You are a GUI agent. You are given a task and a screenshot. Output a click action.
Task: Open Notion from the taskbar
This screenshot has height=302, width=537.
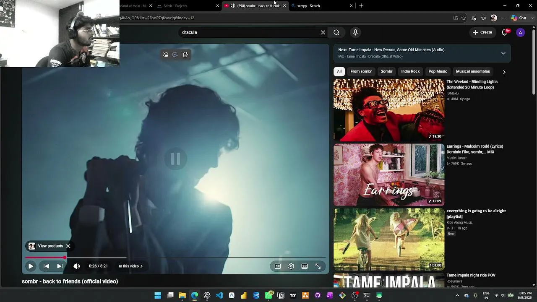(x=281, y=295)
